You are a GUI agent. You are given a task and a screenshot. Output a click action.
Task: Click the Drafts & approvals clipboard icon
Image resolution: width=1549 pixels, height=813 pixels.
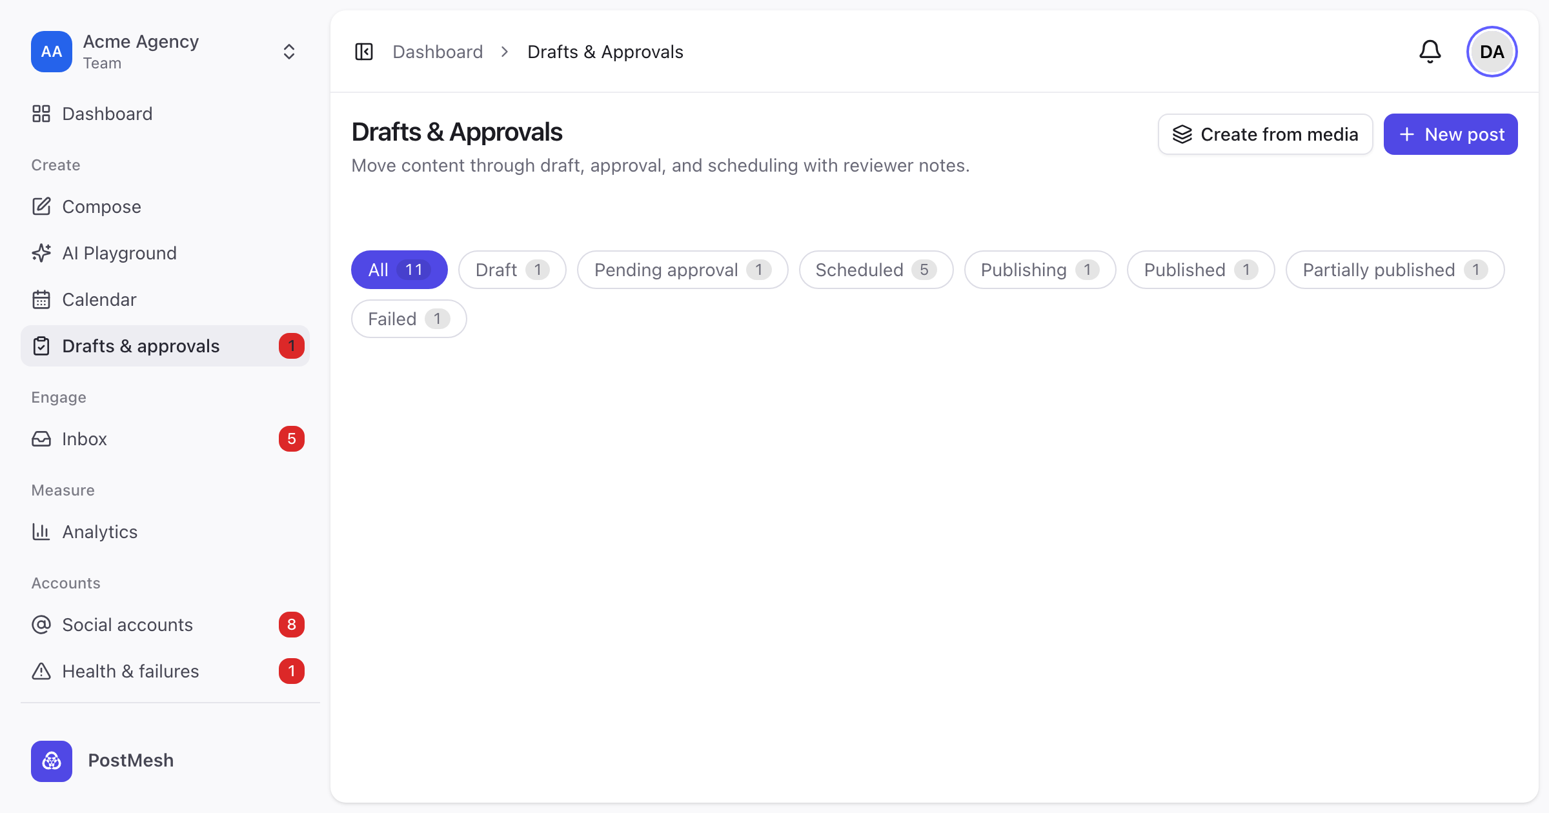coord(41,346)
